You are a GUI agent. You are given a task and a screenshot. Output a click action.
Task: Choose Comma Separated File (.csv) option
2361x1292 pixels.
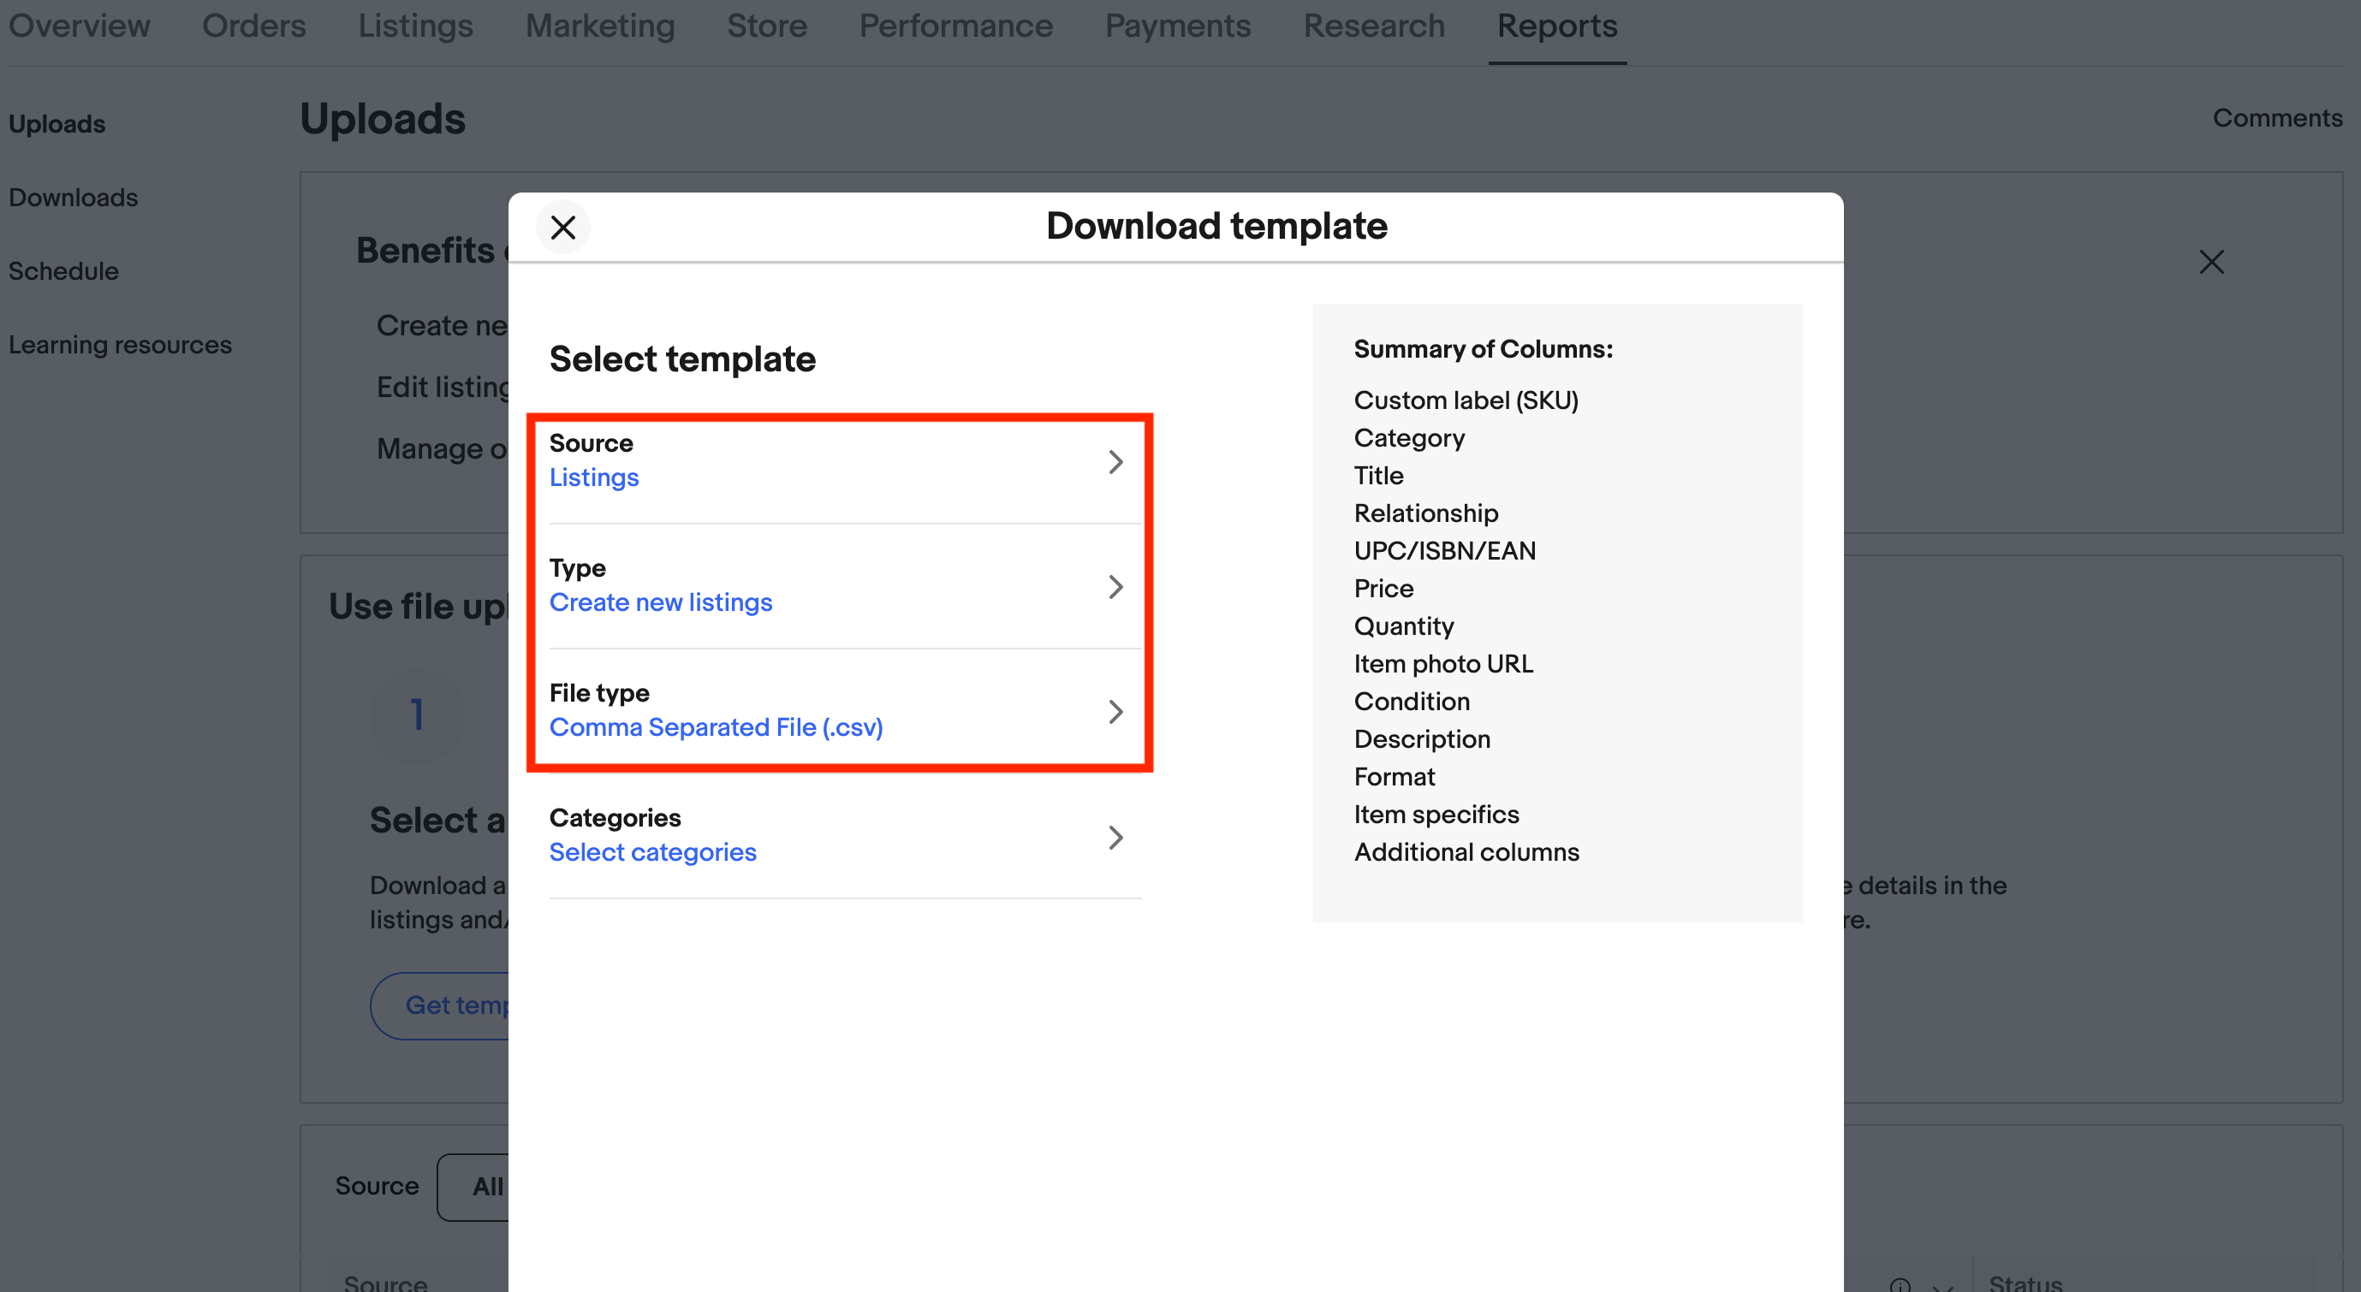point(716,726)
